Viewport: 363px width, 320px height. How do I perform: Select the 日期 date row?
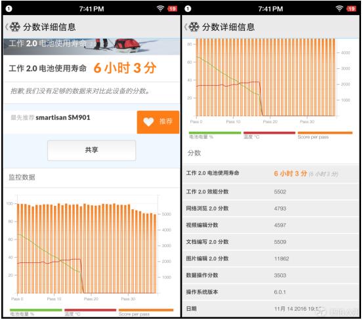270,309
